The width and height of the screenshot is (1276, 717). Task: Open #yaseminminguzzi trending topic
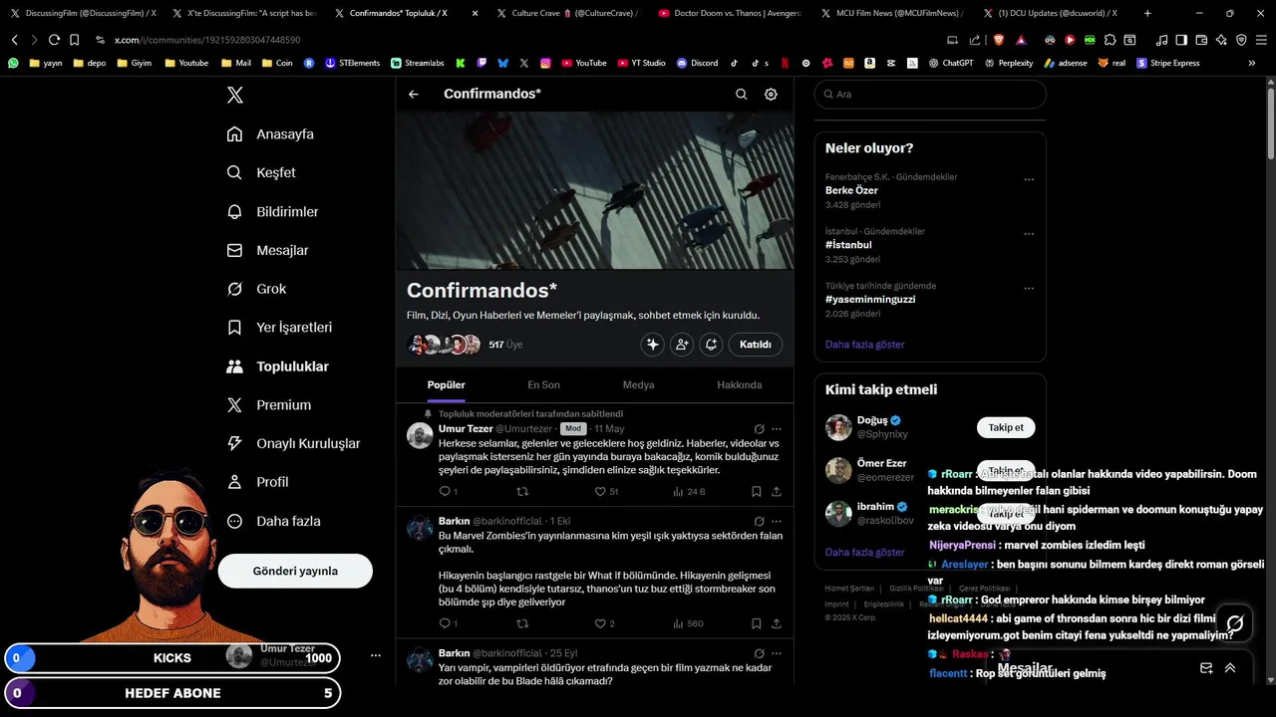pyautogui.click(x=870, y=299)
